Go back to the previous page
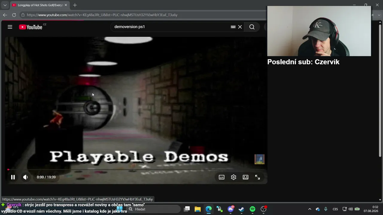Screen dimensions: 383x215 click(x=5, y=15)
